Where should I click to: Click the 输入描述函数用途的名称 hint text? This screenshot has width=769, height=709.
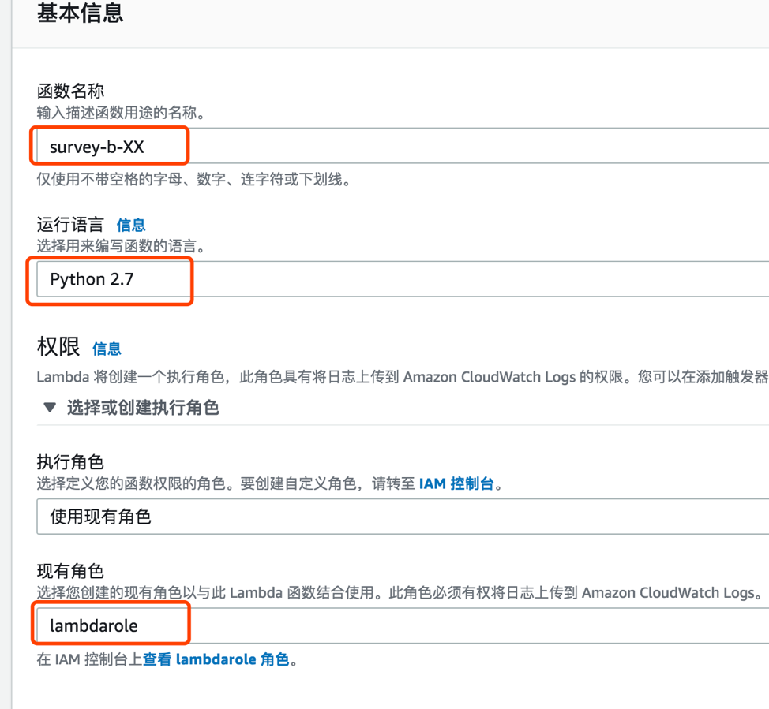pos(121,113)
